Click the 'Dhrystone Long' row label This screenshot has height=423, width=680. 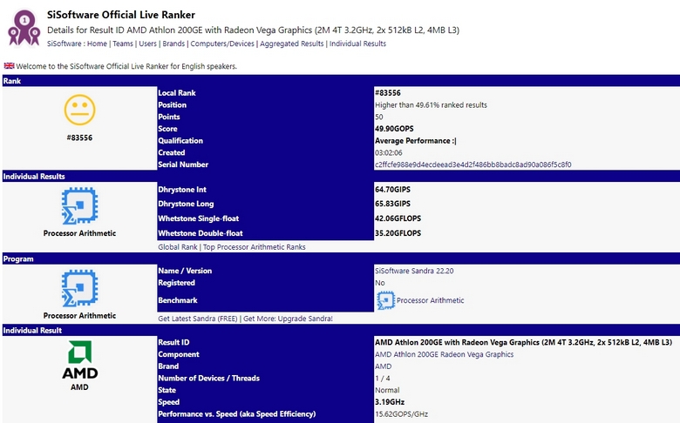click(186, 204)
